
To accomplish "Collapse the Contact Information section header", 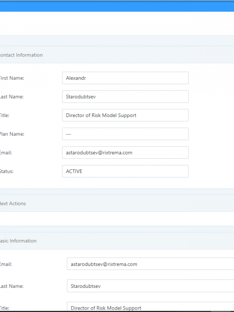I will pyautogui.click(x=21, y=55).
